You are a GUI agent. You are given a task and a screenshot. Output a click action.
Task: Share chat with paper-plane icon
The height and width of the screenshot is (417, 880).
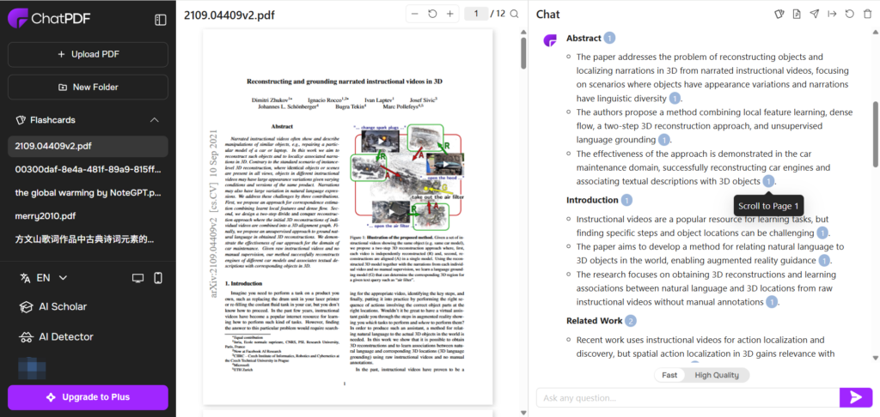click(815, 14)
